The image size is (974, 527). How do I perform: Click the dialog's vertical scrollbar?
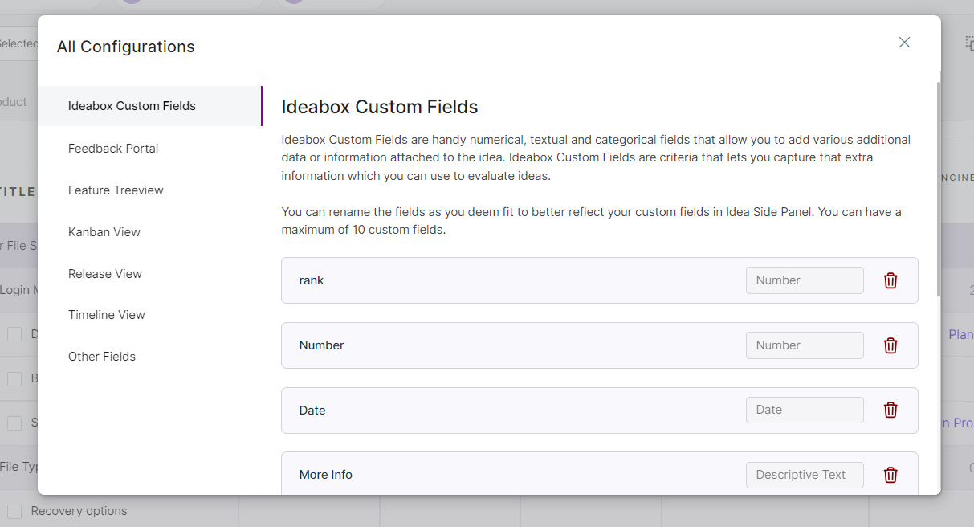tap(938, 189)
